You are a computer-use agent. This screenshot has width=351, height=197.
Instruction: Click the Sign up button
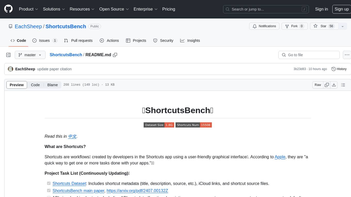pyautogui.click(x=341, y=9)
